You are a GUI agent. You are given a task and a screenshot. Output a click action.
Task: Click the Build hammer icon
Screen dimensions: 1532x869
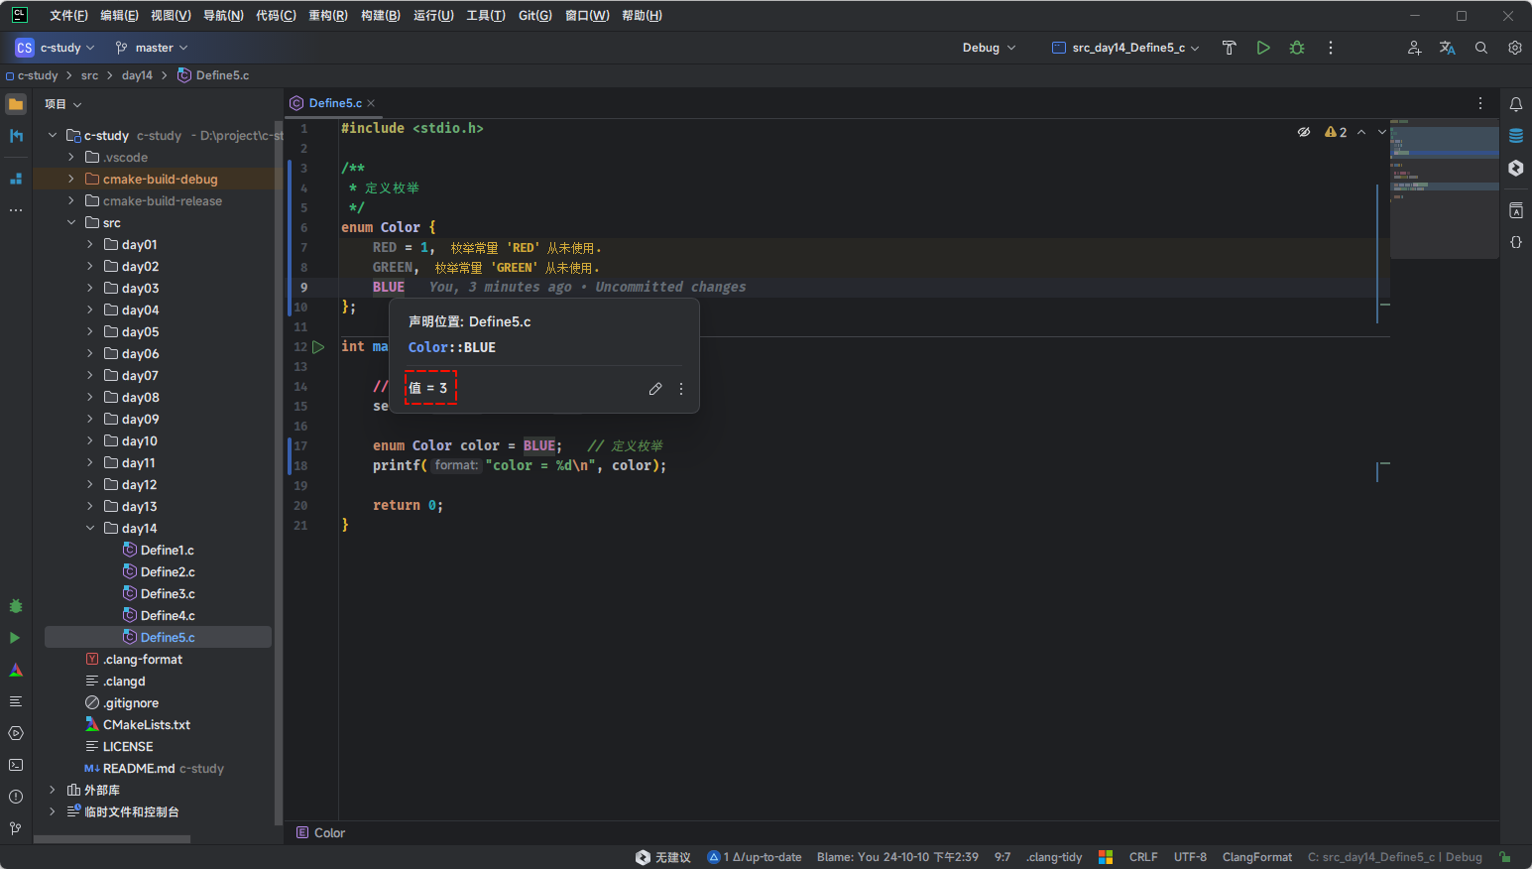[1229, 48]
